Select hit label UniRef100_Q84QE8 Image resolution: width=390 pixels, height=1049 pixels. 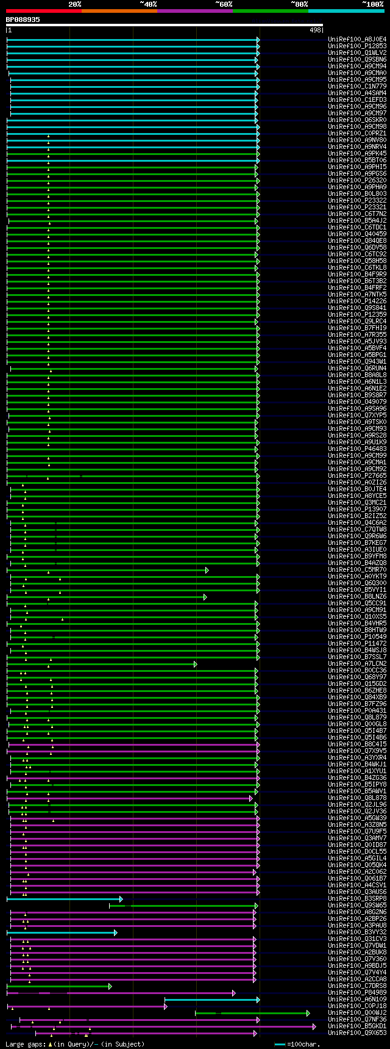pyautogui.click(x=357, y=240)
